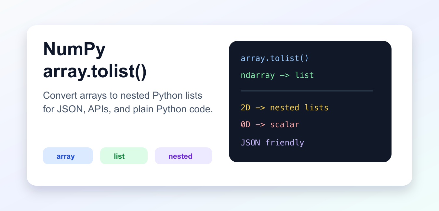This screenshot has height=211, width=439.
Task: Choose the purple "nested" tag pill
Action: pos(183,156)
